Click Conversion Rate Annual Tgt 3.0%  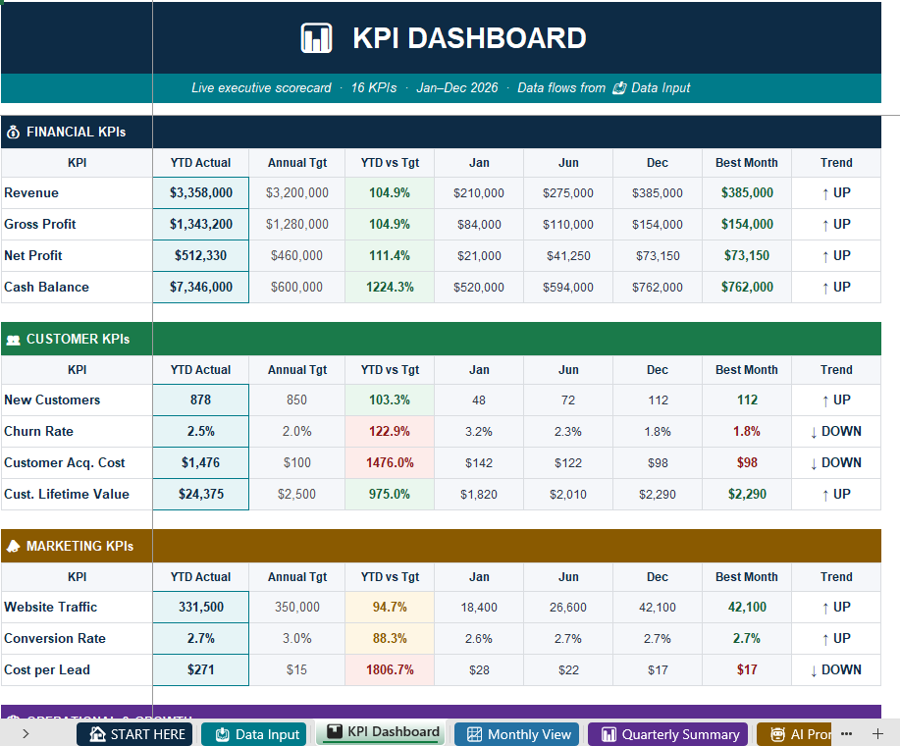pyautogui.click(x=296, y=639)
